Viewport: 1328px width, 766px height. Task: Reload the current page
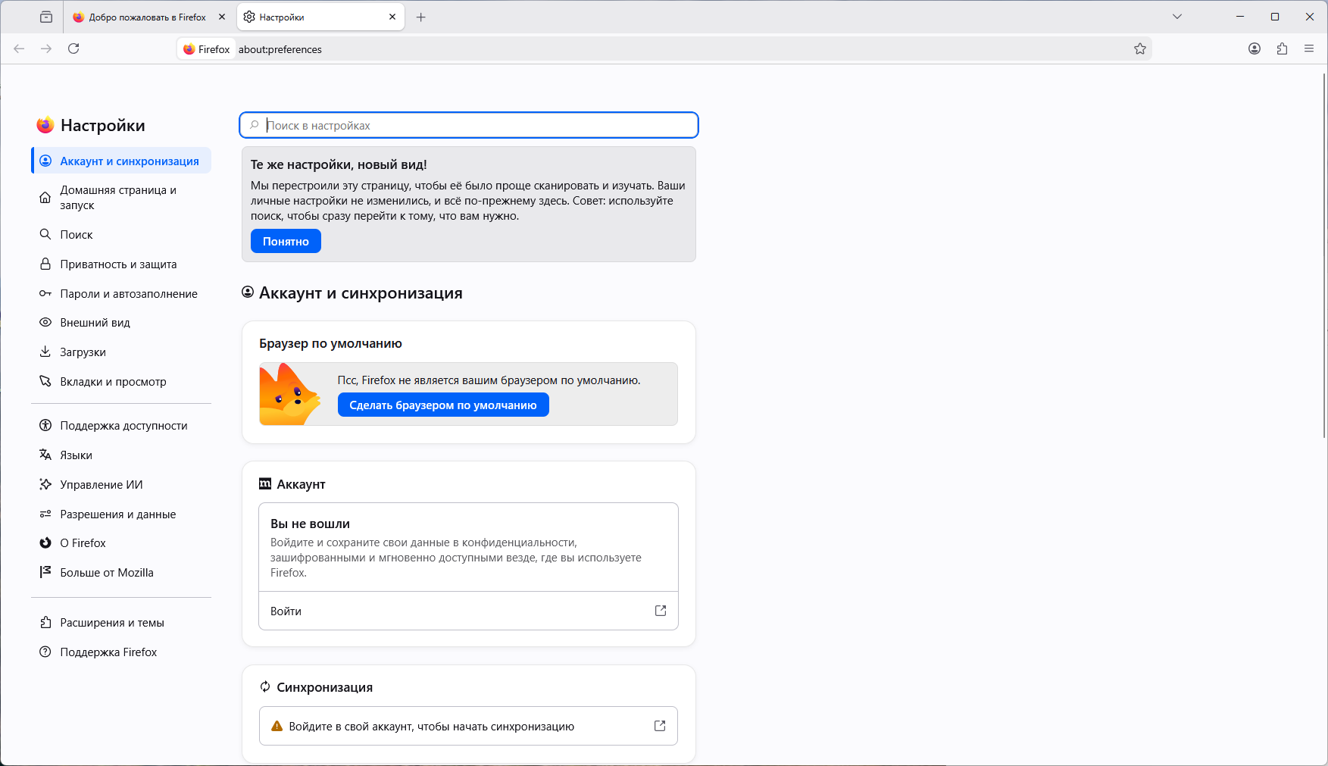(73, 48)
